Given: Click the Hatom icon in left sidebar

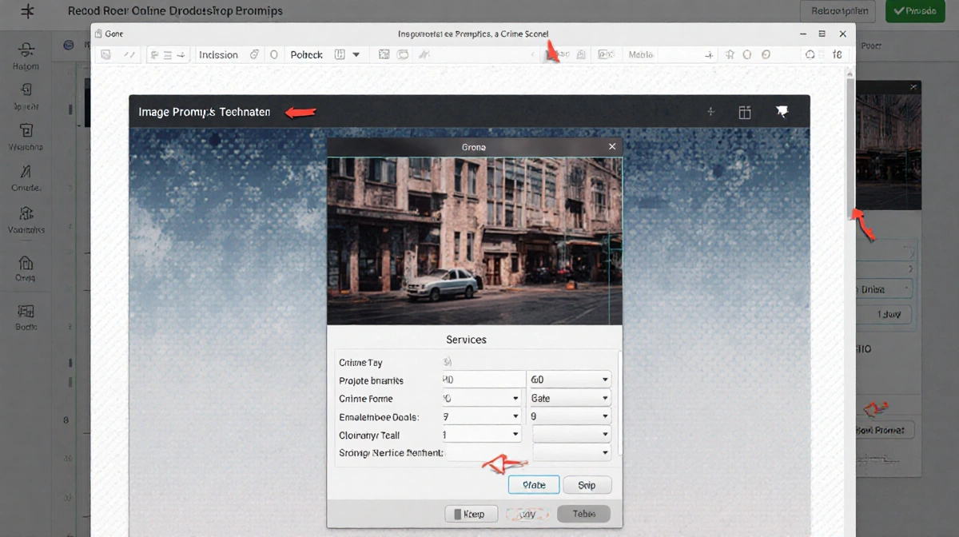Looking at the screenshot, I should pyautogui.click(x=26, y=50).
